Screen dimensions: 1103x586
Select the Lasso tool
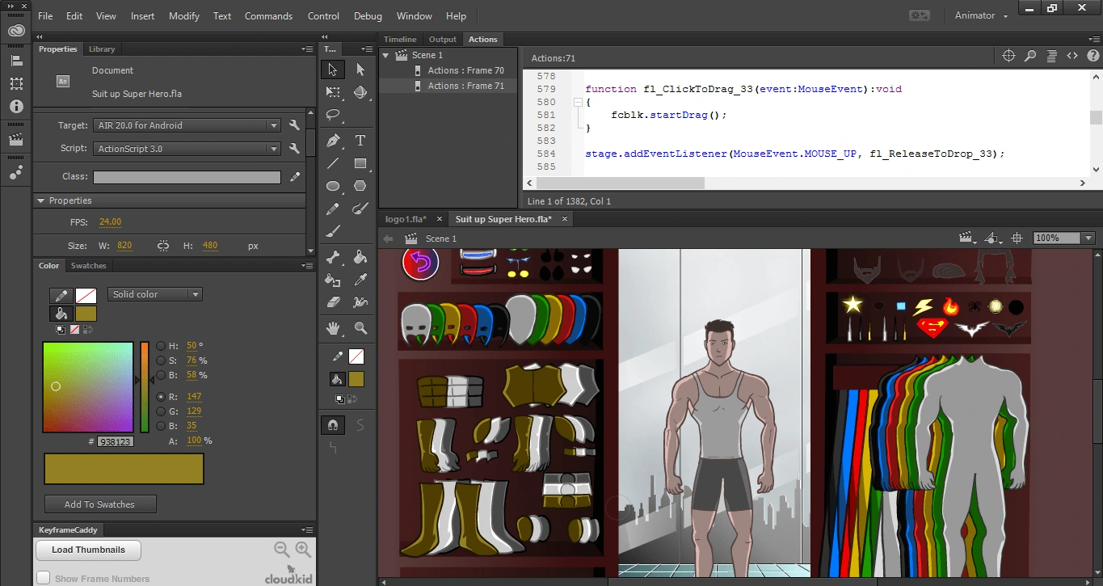333,115
